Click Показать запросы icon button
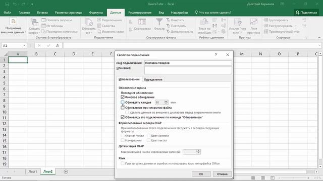Viewport: 323px width, 181px height. [x=43, y=20]
